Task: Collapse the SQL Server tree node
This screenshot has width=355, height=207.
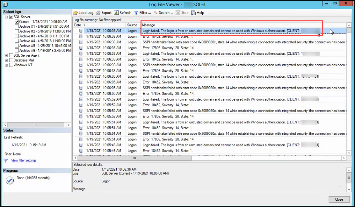Action: click(6, 17)
